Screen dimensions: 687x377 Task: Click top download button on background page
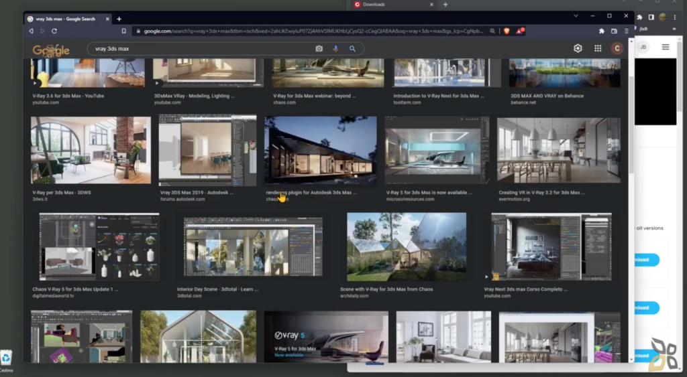pyautogui.click(x=647, y=260)
